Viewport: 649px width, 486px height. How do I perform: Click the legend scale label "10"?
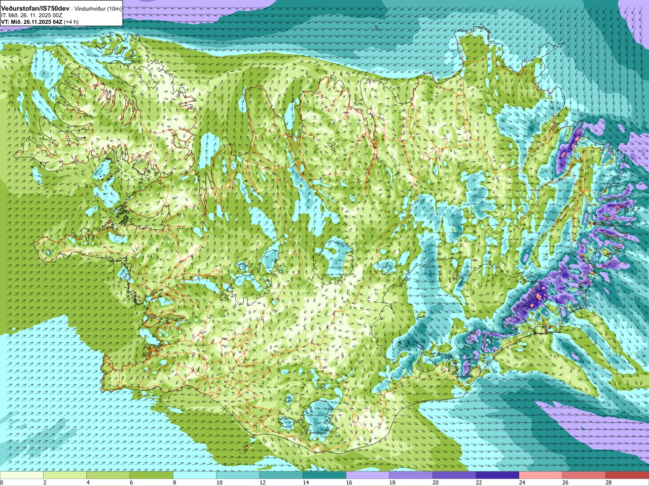[x=219, y=482]
